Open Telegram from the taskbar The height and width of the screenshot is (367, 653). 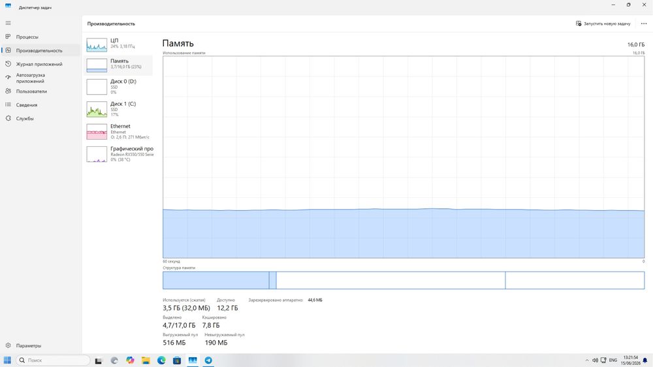click(x=208, y=360)
